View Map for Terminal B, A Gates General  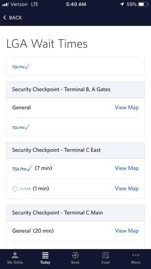pyautogui.click(x=127, y=108)
